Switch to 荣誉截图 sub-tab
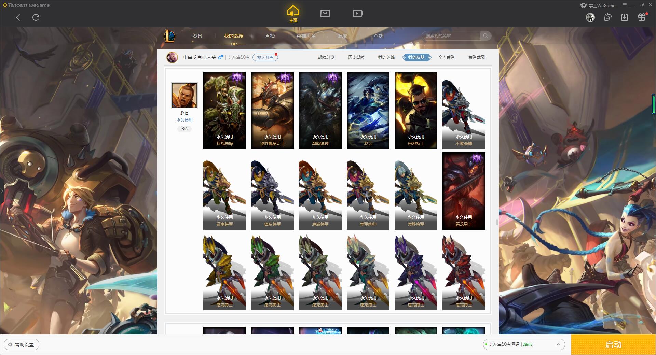The width and height of the screenshot is (656, 355). click(476, 57)
